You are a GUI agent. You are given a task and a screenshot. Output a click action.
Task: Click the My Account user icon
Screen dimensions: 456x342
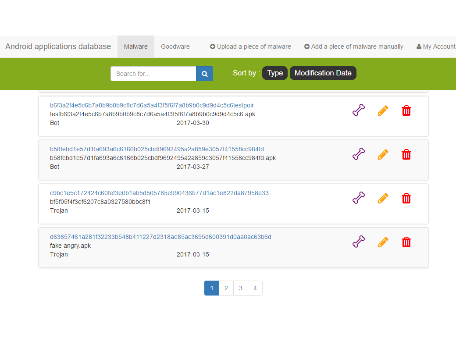(x=418, y=46)
